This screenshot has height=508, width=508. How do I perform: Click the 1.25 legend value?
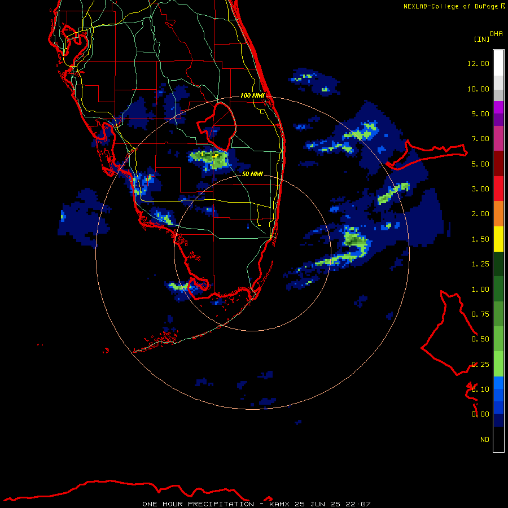[x=480, y=264]
